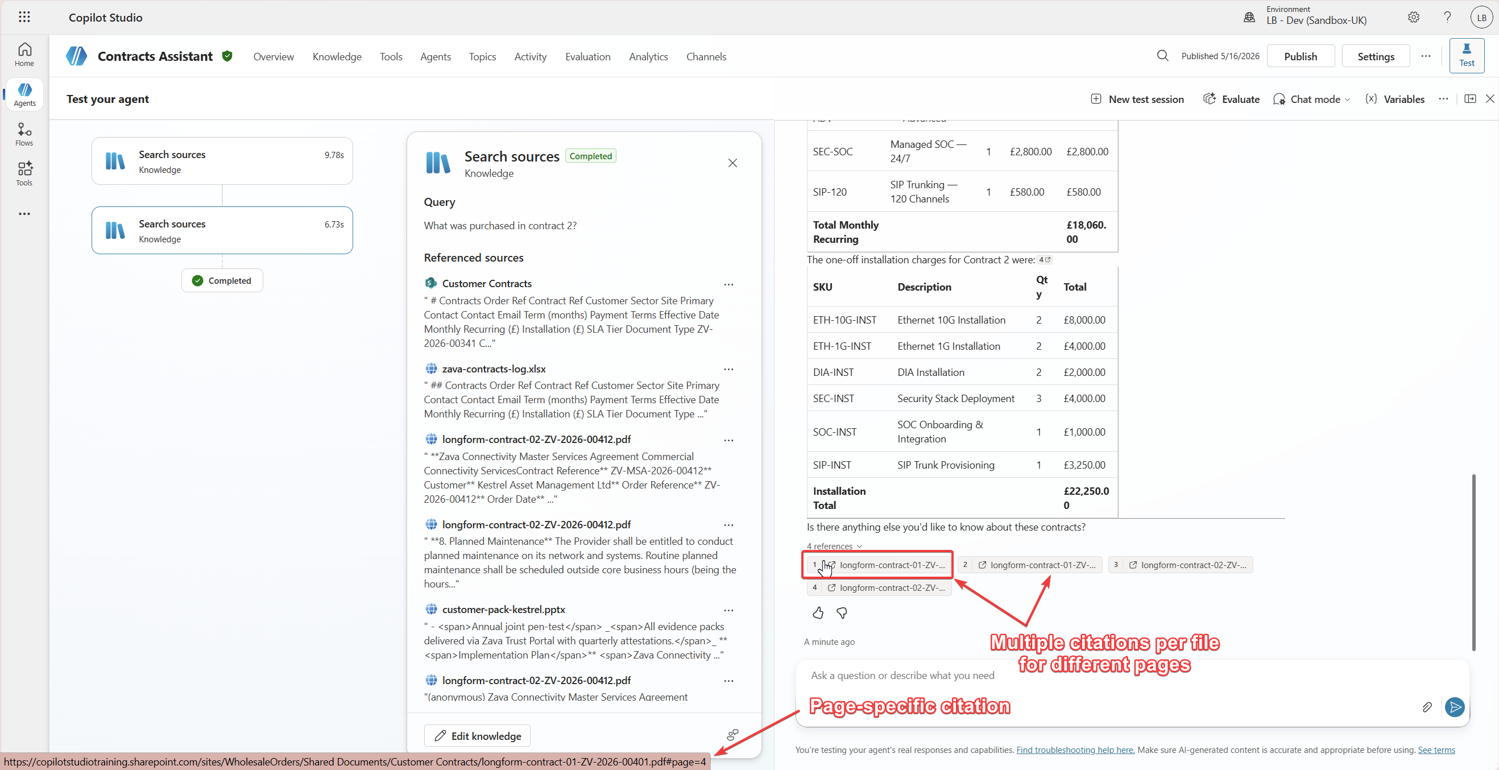Image resolution: width=1499 pixels, height=770 pixels.
Task: Switch to the Knowledge tab
Action: coord(336,56)
